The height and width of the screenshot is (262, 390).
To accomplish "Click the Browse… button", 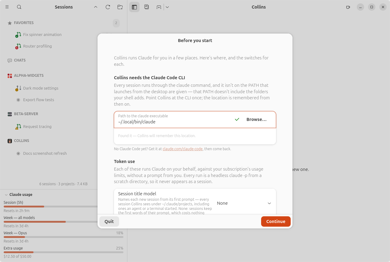I will tap(257, 119).
